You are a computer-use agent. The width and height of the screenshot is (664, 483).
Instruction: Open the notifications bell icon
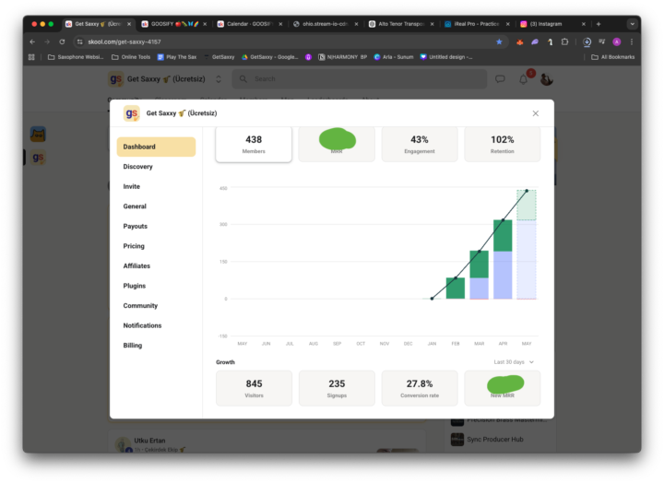pyautogui.click(x=524, y=79)
